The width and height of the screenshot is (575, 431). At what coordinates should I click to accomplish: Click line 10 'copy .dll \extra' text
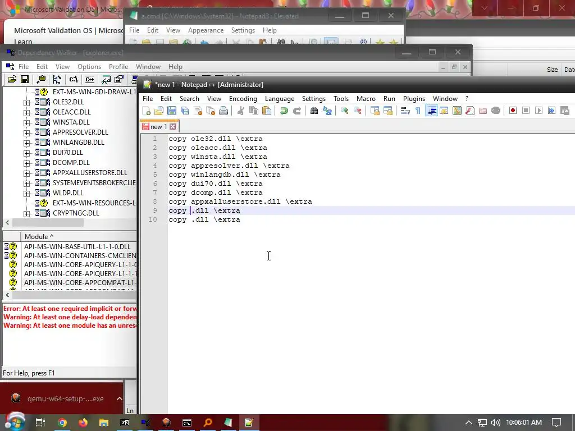tap(204, 219)
